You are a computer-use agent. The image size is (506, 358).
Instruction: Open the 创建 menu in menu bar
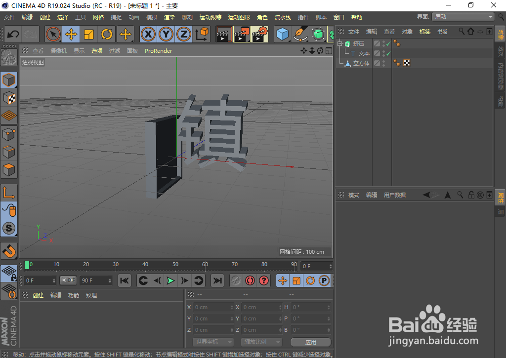click(x=45, y=17)
